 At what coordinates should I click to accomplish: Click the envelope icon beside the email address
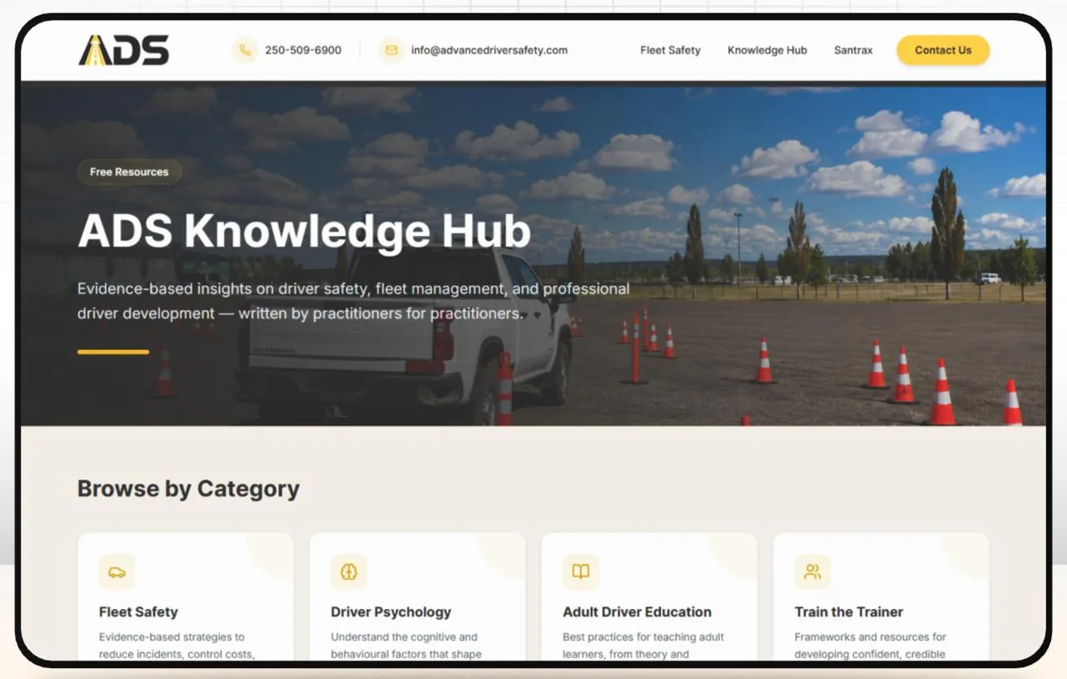coord(391,50)
